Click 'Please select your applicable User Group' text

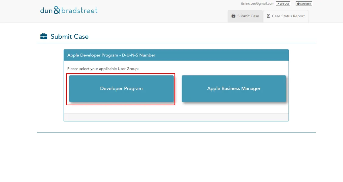[x=103, y=68]
